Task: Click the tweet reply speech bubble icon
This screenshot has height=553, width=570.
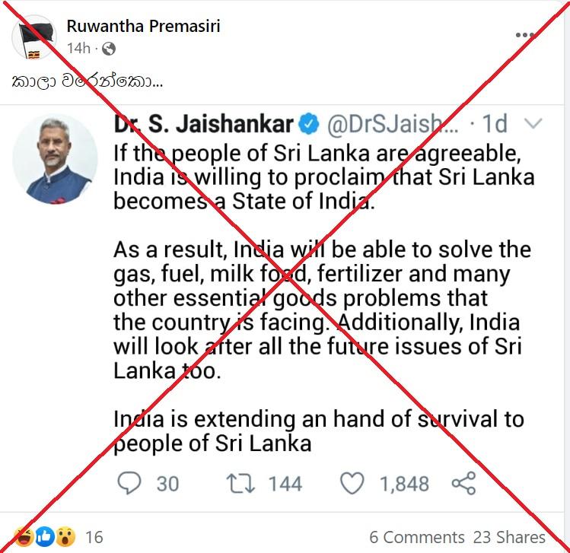Action: [129, 483]
